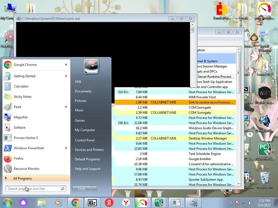This screenshot has width=278, height=208.
Task: Open JJSploit_Inst desktop icon
Action: [x=264, y=96]
